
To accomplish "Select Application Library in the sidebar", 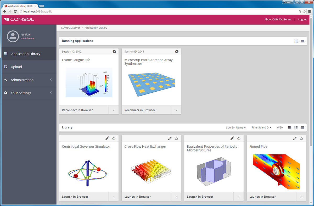I will click(x=26, y=54).
